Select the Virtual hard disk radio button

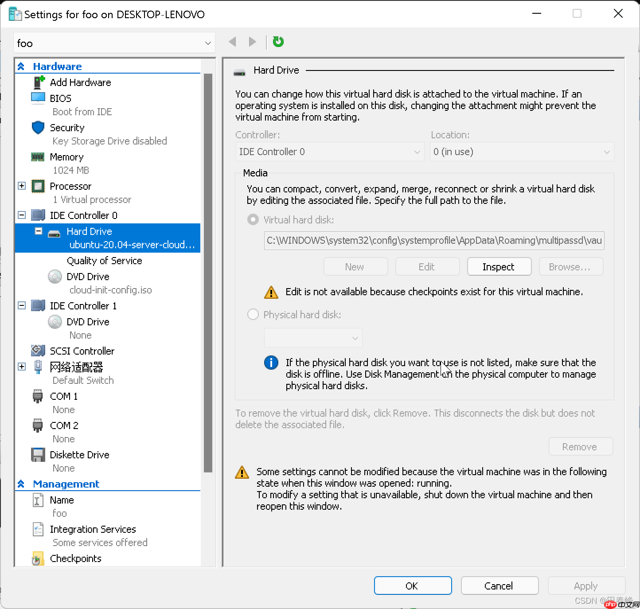253,220
